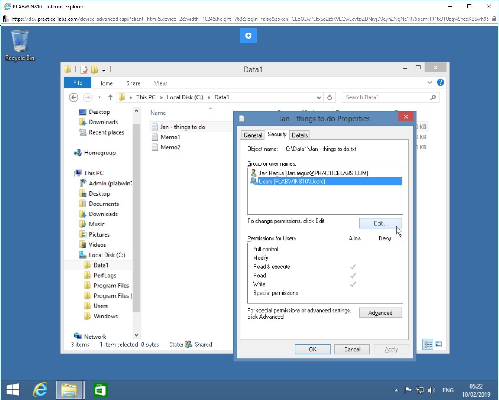499x400 pixels.
Task: Sort files by the Name column header
Action: (158, 113)
